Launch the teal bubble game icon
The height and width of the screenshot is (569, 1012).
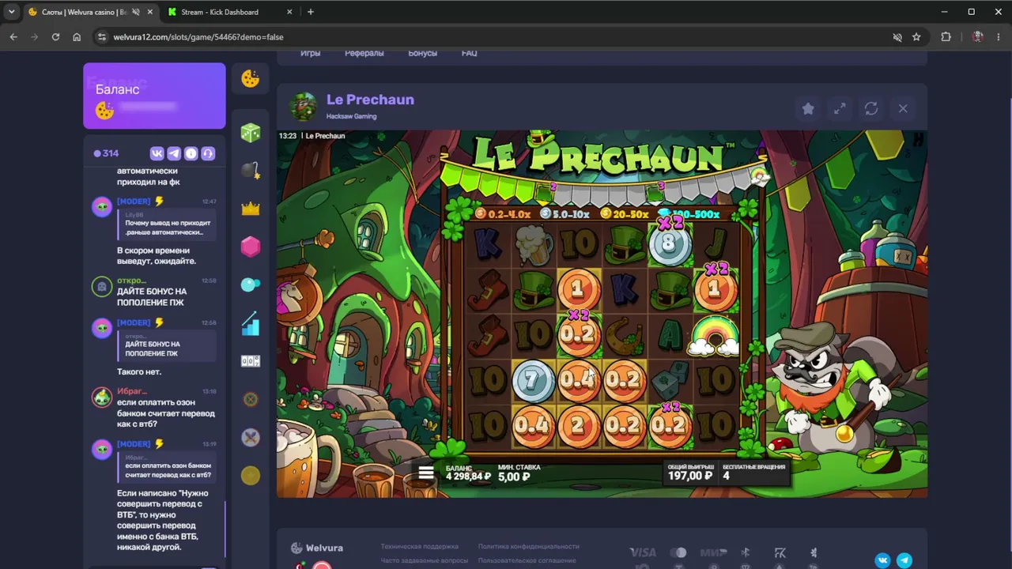251,284
